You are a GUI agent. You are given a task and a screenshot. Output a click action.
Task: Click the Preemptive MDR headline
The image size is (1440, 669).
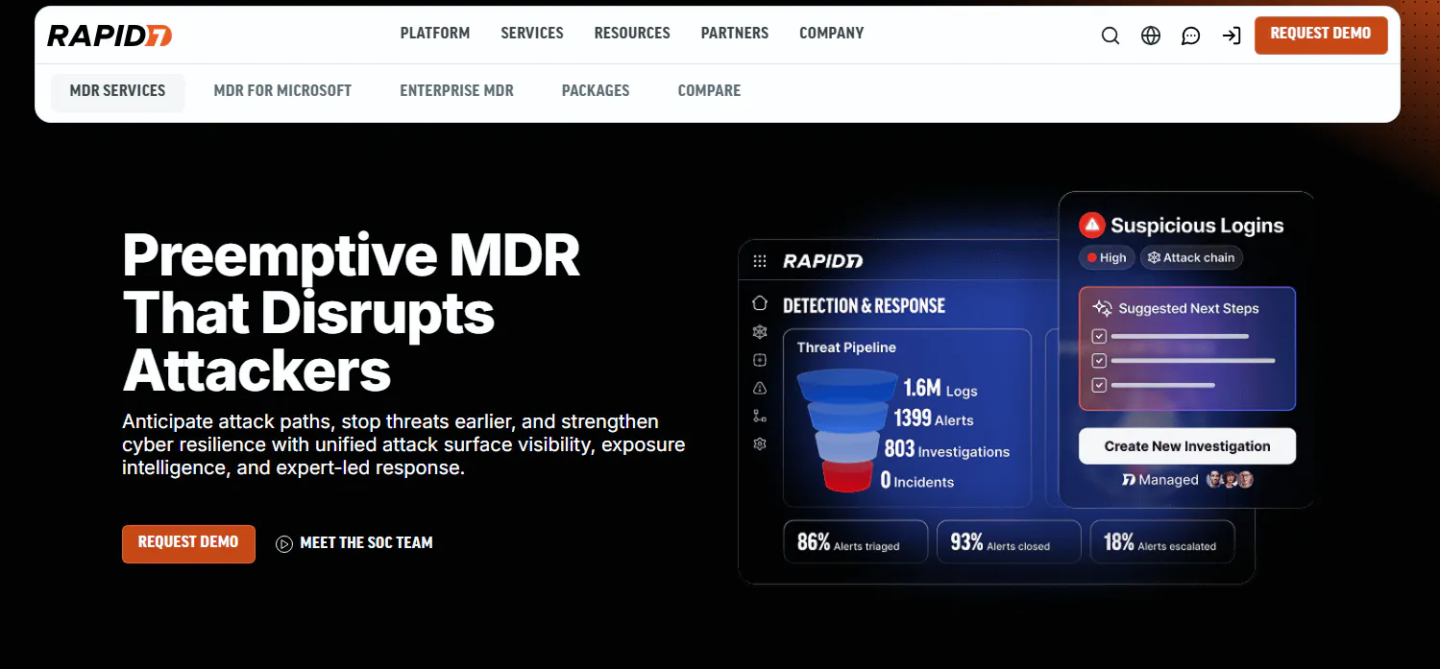(x=352, y=312)
